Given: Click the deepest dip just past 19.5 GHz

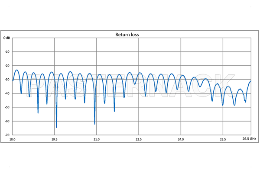Looking at the screenshot, I should click(56, 127).
